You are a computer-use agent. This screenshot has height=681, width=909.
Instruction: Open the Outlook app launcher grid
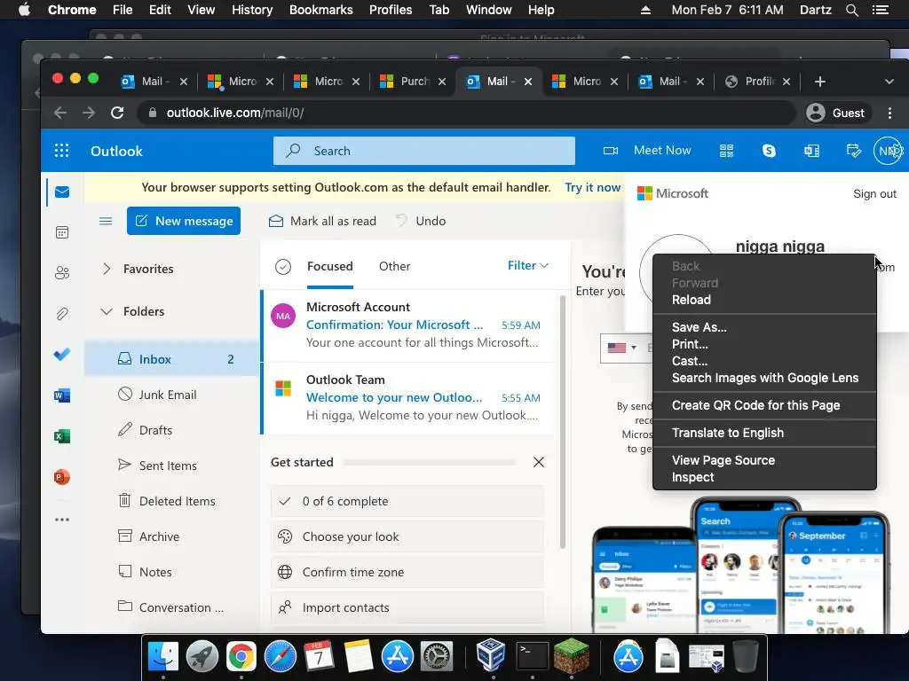[61, 151]
